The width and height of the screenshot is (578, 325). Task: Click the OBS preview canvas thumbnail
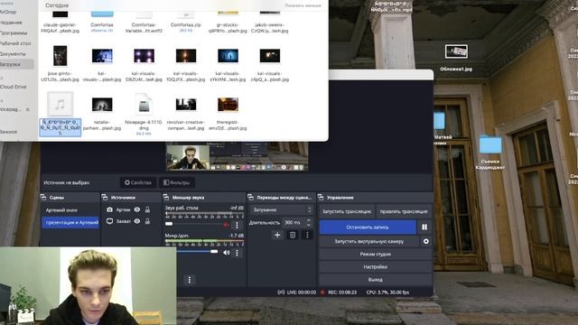pyautogui.click(x=237, y=156)
